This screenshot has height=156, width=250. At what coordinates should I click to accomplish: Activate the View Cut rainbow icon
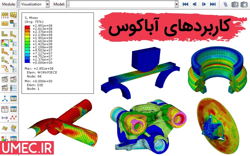click(5, 139)
